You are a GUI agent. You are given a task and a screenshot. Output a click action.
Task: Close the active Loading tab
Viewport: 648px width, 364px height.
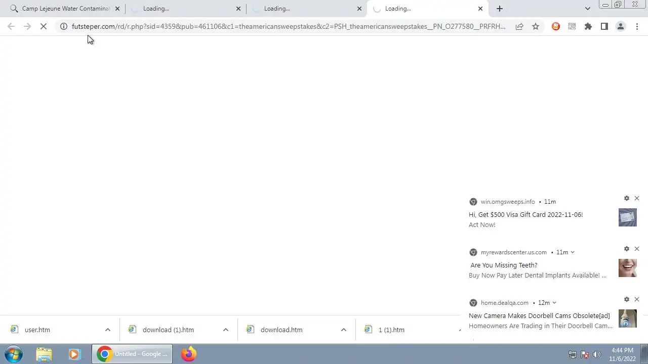click(x=480, y=9)
